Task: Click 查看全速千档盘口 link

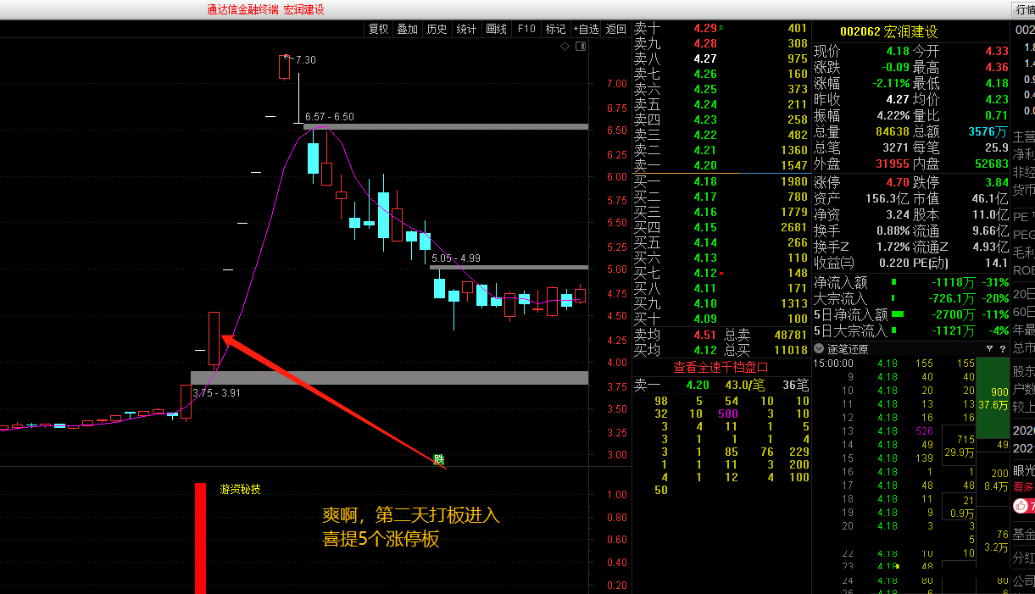Action: click(x=721, y=367)
